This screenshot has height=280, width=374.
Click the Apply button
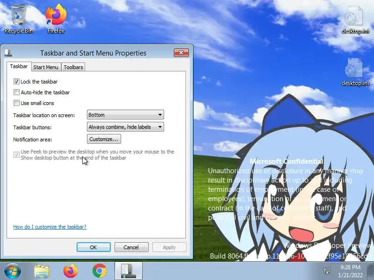coord(169,247)
